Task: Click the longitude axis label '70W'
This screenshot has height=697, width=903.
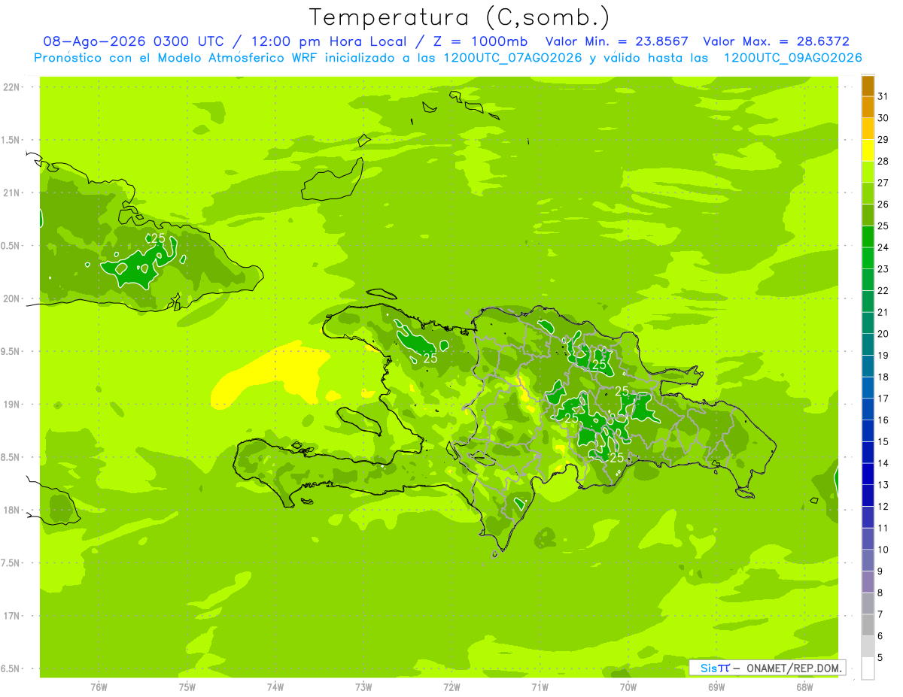Action: 628,687
